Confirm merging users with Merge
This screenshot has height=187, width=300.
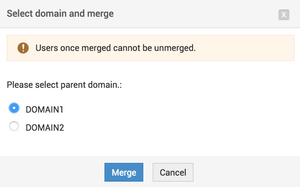point(124,172)
